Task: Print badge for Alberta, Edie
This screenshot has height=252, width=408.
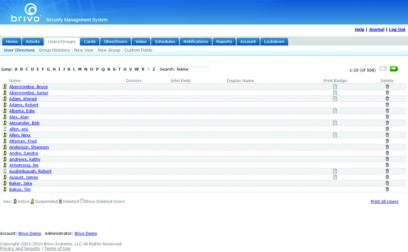Action: [x=335, y=111]
